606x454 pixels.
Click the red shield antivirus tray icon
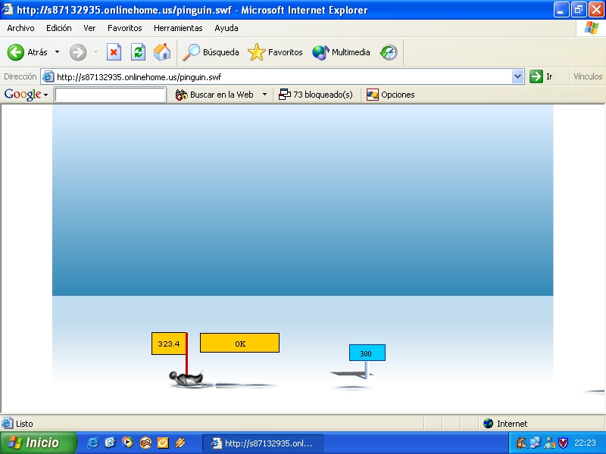(563, 443)
